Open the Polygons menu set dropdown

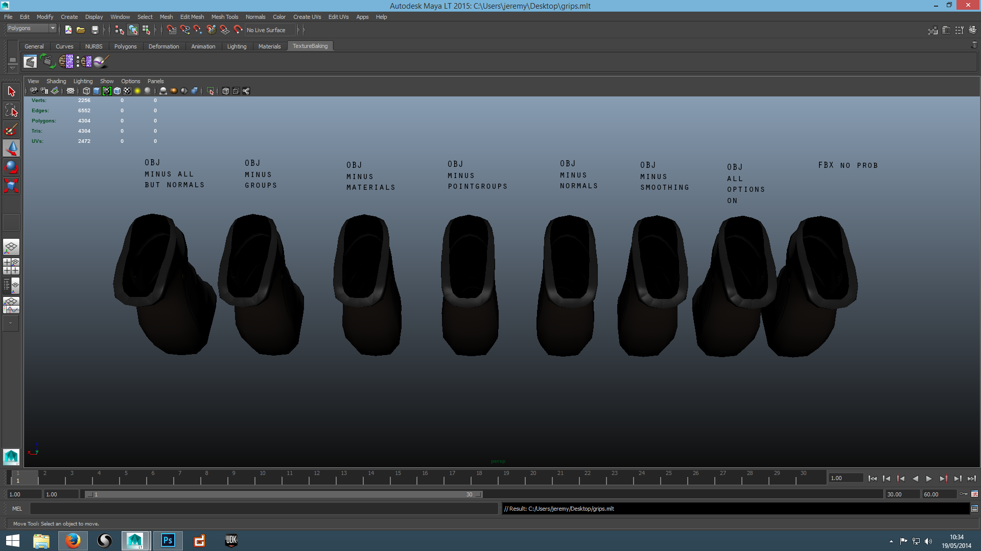coord(53,28)
